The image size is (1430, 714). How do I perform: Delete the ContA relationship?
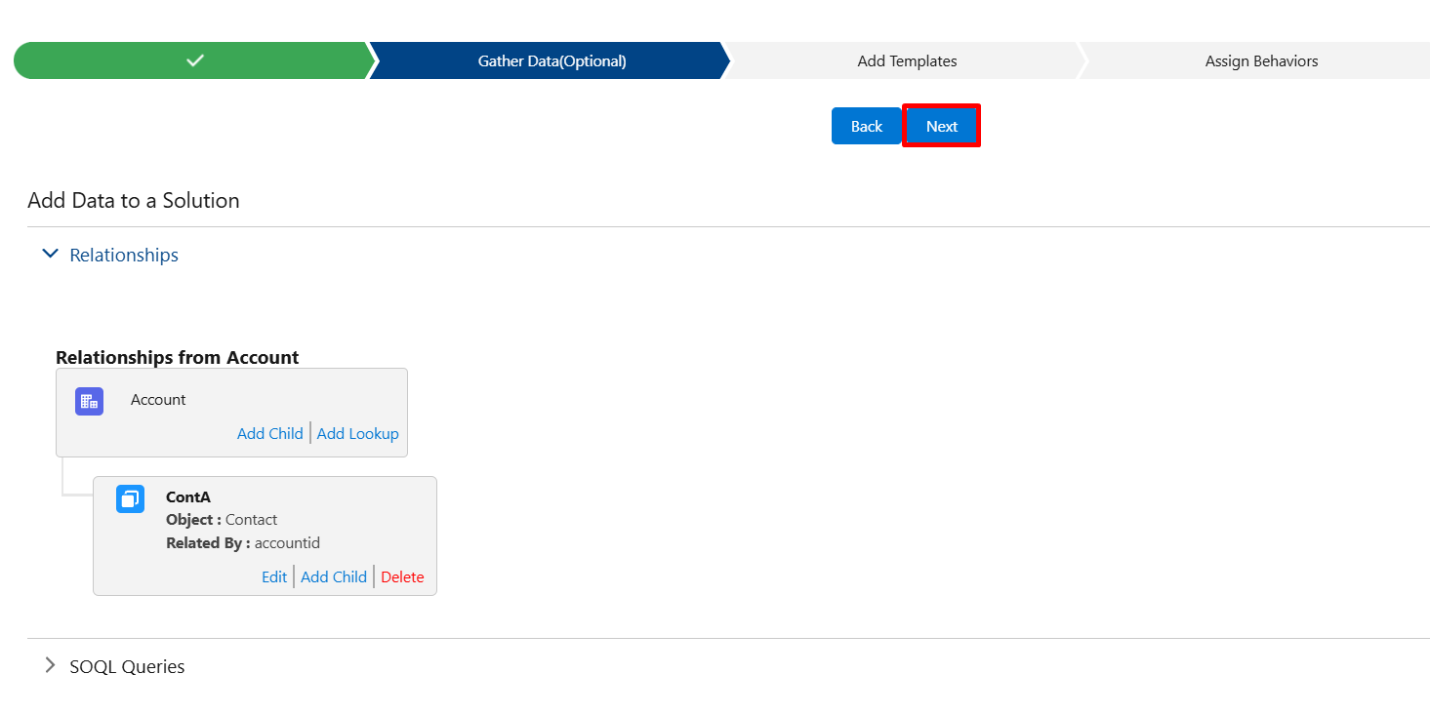tap(402, 576)
